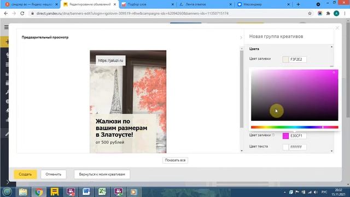Switch to the Мессенджер tab

[264, 4]
